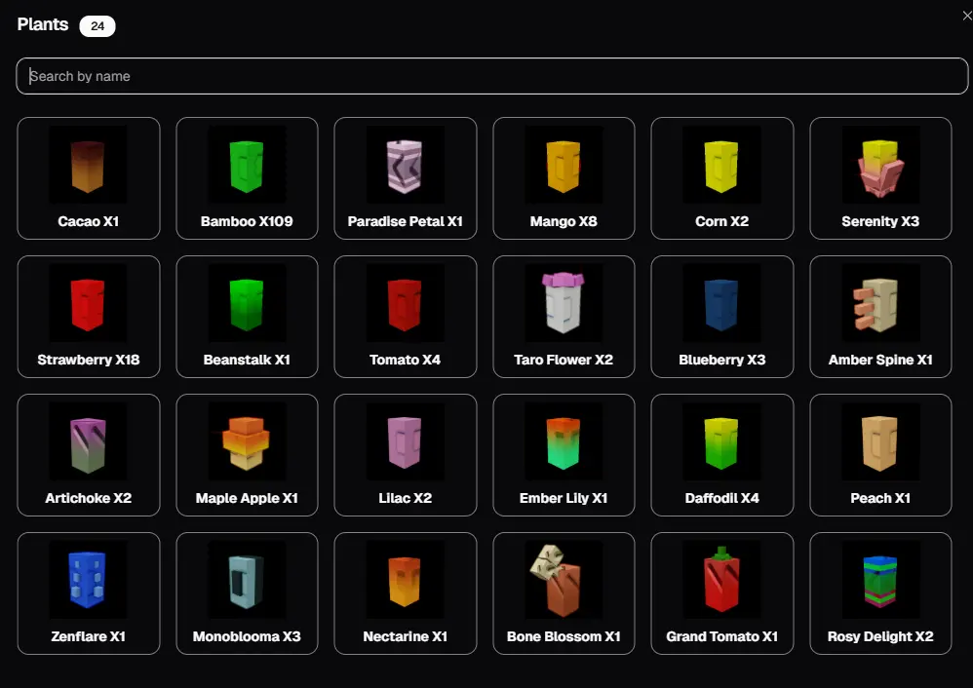This screenshot has width=973, height=688.
Task: Choose the Blueberry X3 card
Action: [x=721, y=317]
